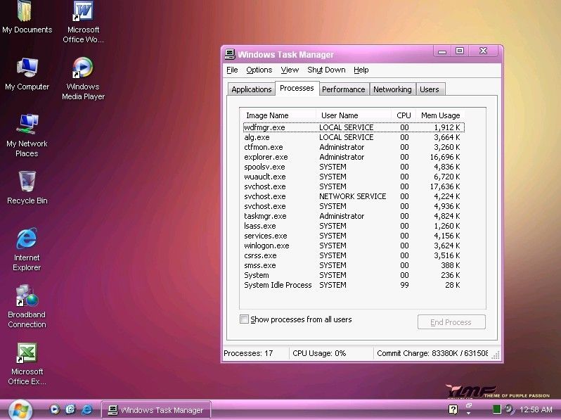The width and height of the screenshot is (561, 420).
Task: Select the alg.exe process
Action: tap(354, 137)
